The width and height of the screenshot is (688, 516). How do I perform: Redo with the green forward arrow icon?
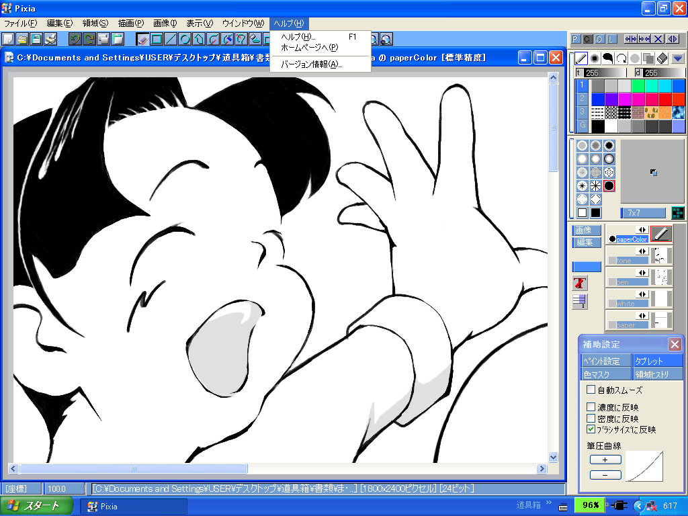pyautogui.click(x=89, y=39)
